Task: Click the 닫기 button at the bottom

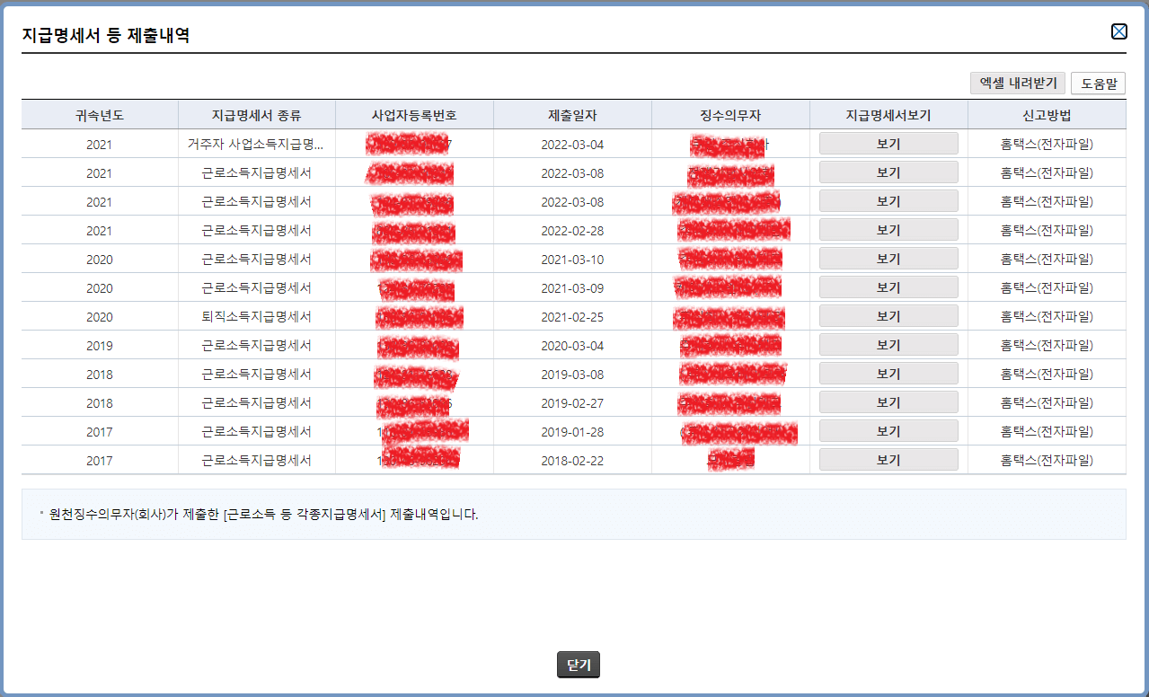Action: (578, 665)
